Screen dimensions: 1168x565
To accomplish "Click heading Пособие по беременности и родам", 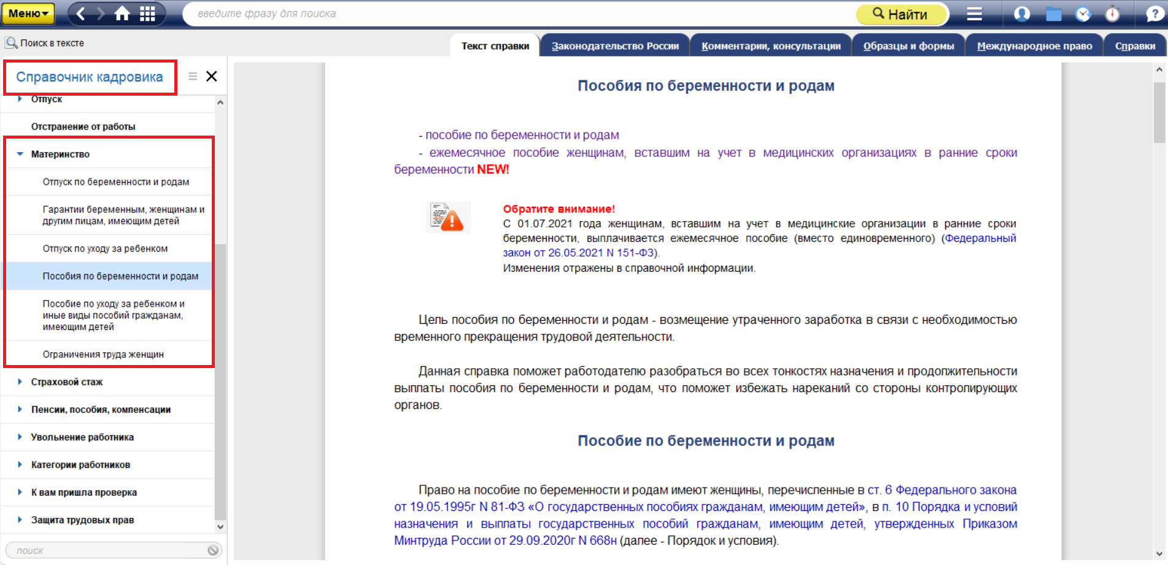I will pos(706,440).
